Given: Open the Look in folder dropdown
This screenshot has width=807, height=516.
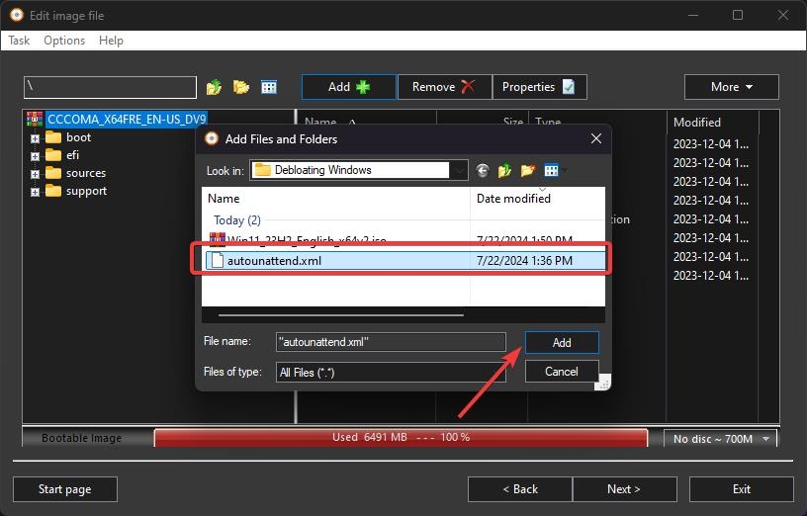Looking at the screenshot, I should [359, 170].
